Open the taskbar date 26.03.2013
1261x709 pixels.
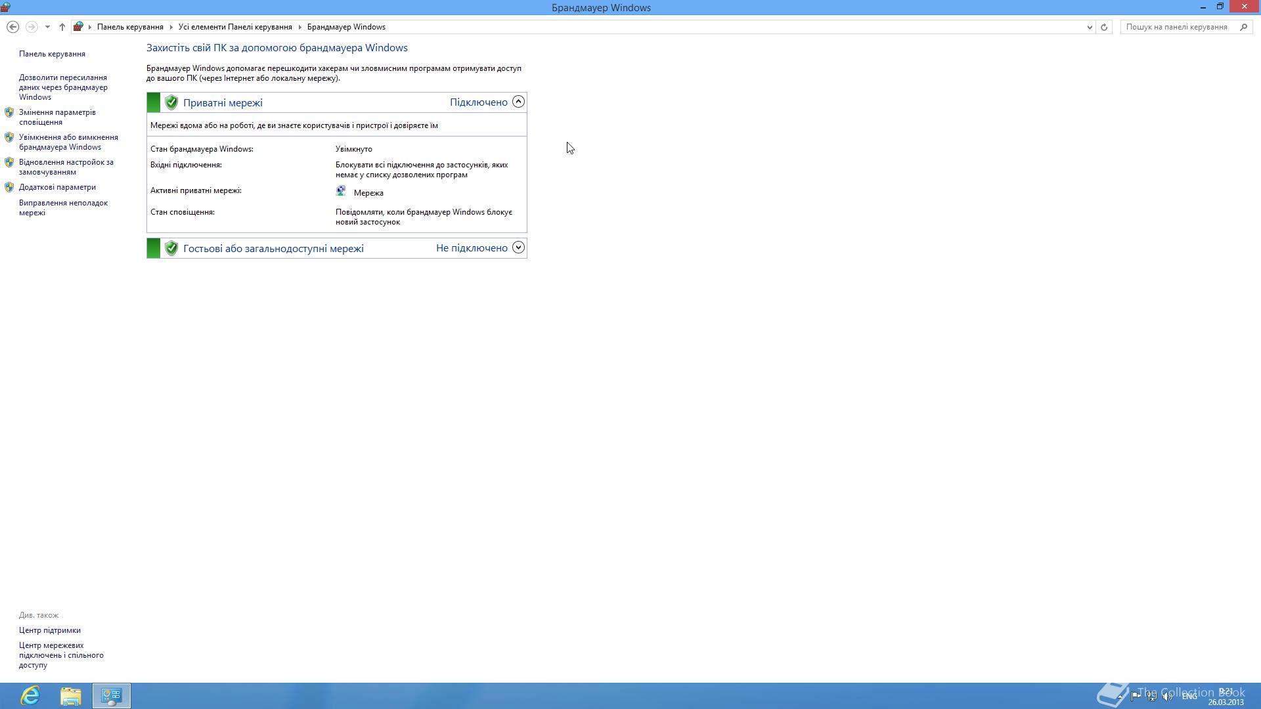tap(1226, 702)
